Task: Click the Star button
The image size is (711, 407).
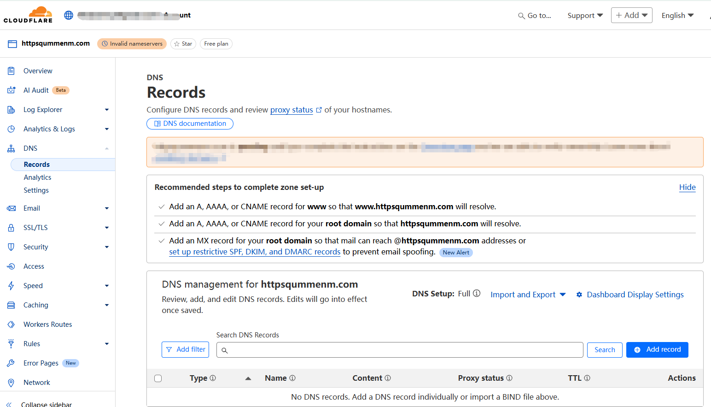Action: point(183,44)
